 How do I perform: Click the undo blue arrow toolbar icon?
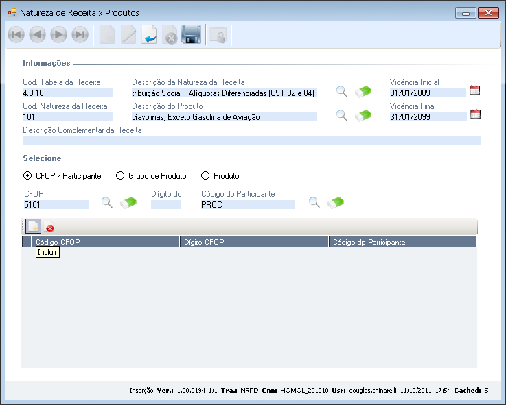[149, 35]
